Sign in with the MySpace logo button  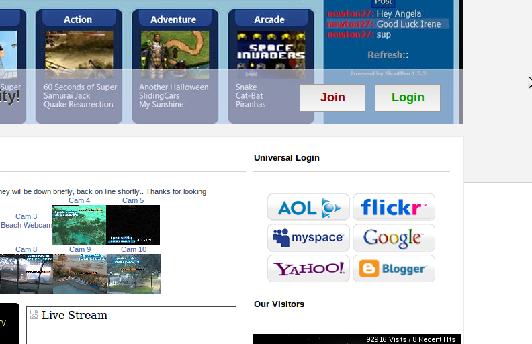[308, 237]
